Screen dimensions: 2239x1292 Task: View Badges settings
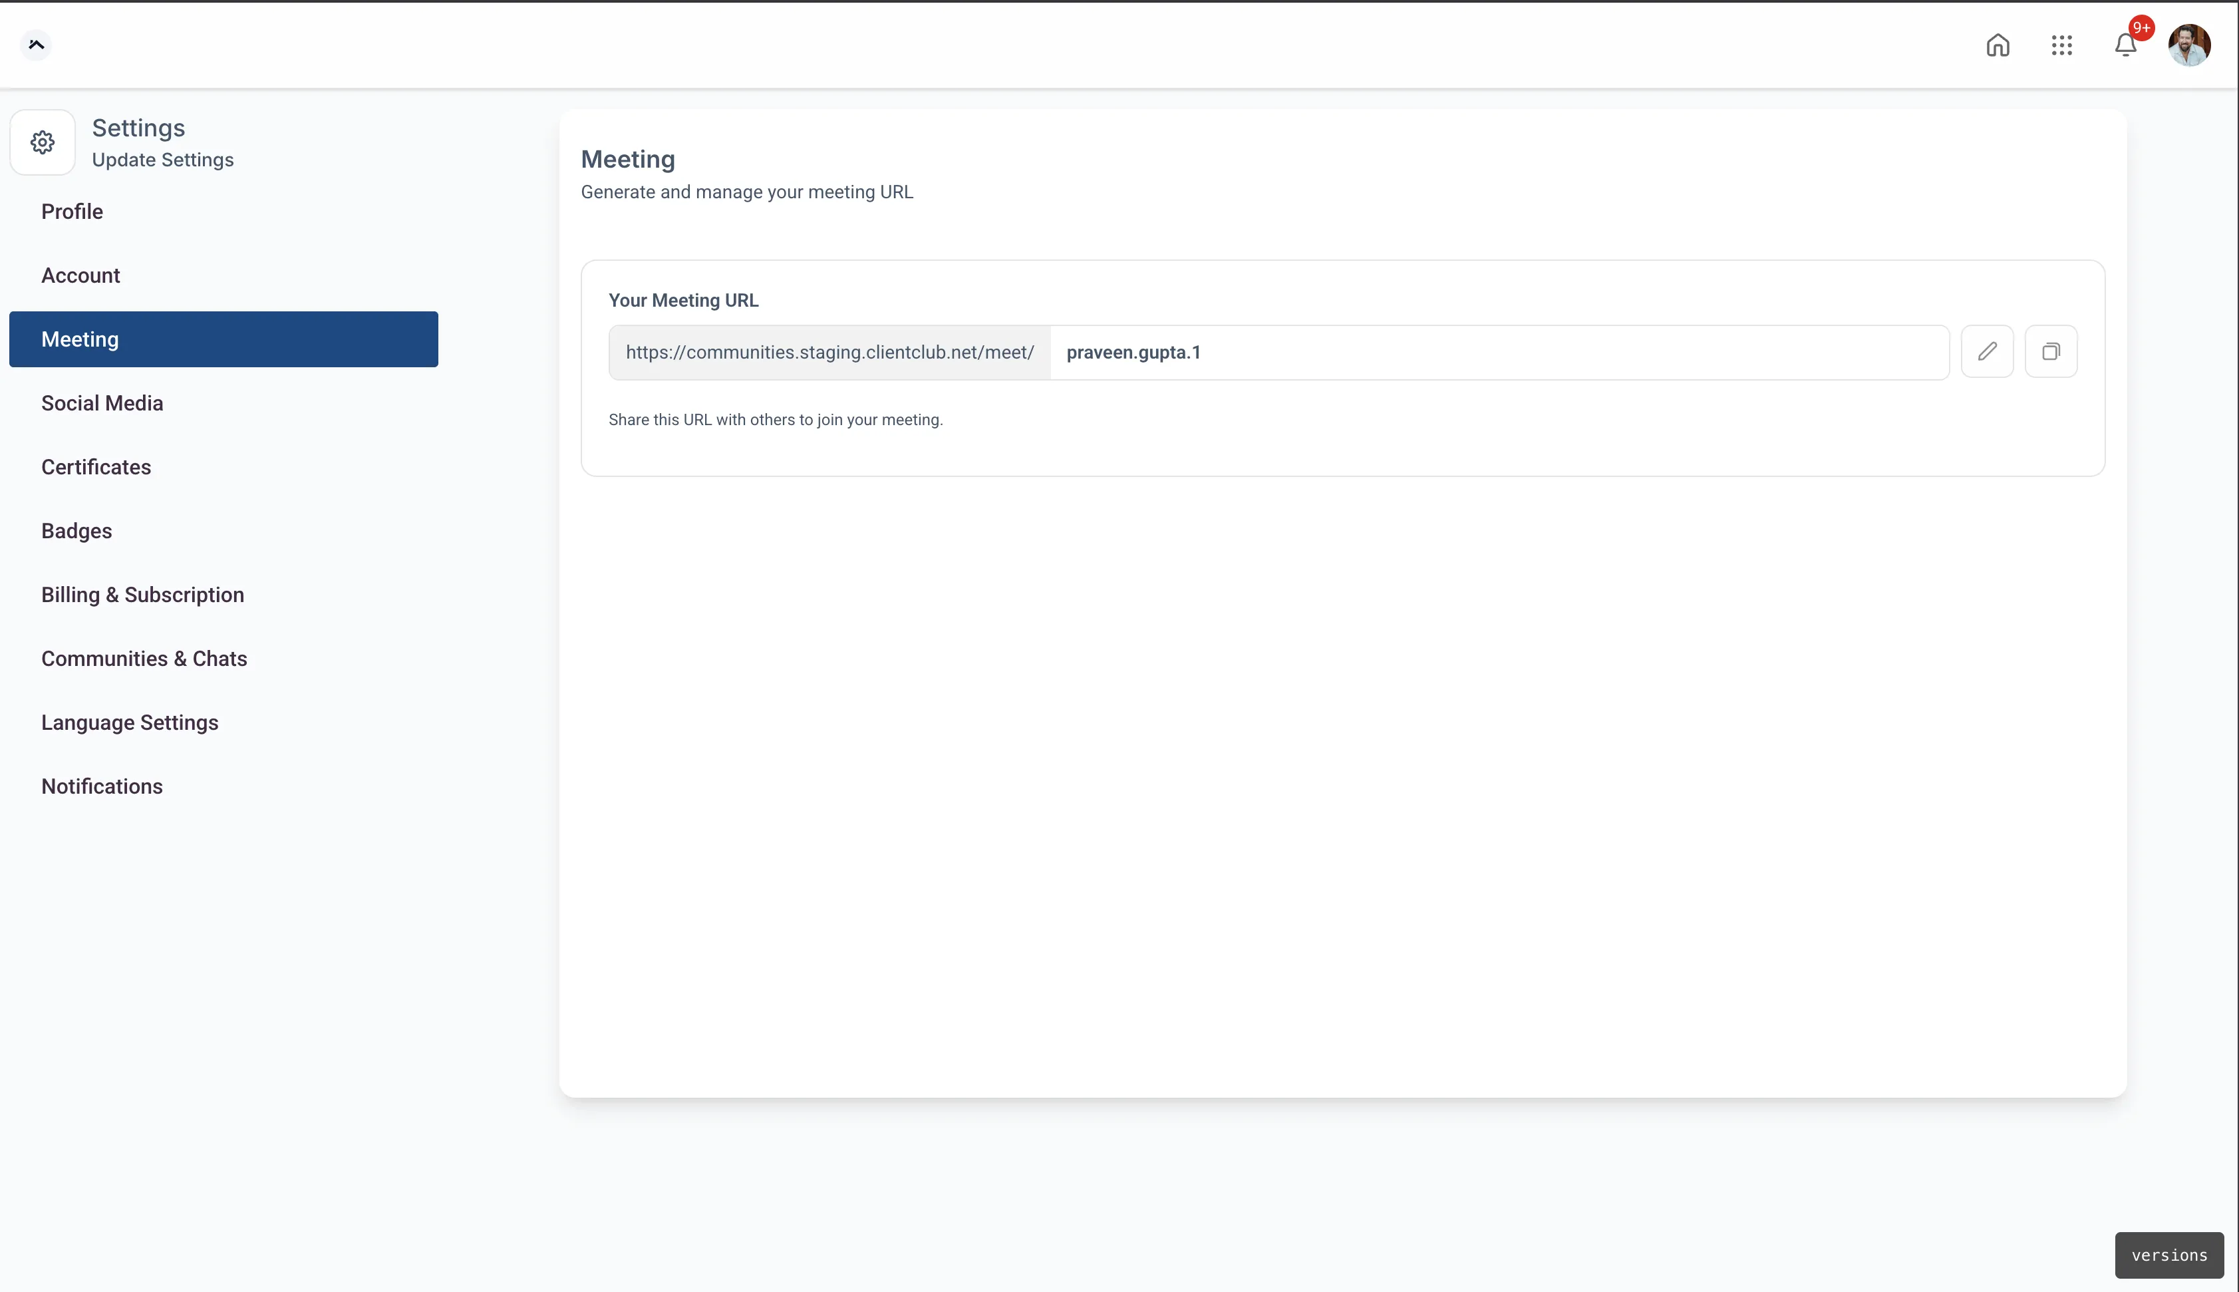point(76,531)
